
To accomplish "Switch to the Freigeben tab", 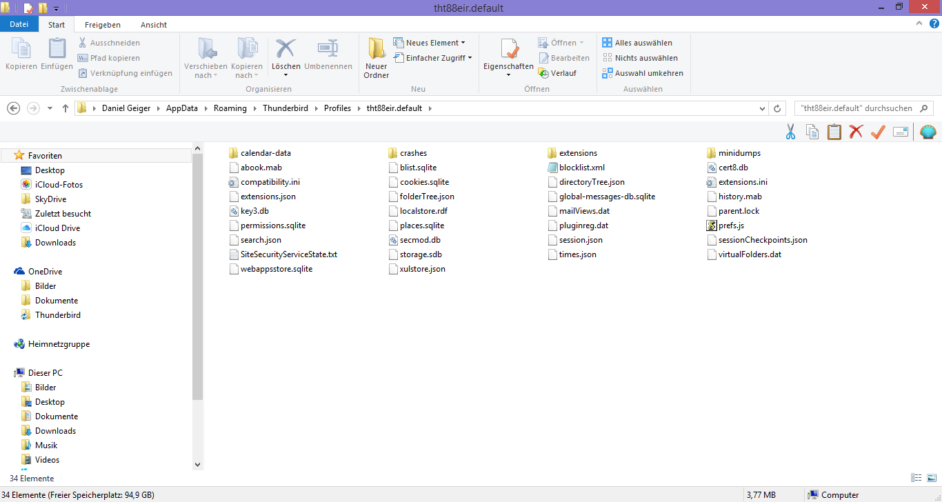I will tap(103, 25).
